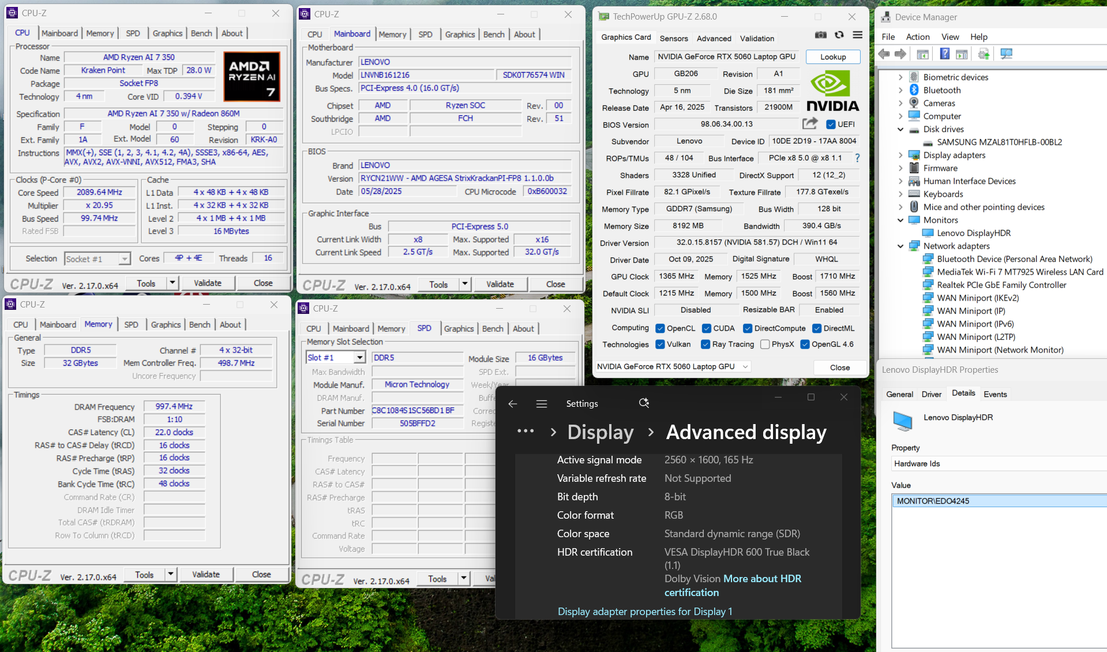
Task: Click the Lookup button in GPU-Z
Action: [832, 57]
